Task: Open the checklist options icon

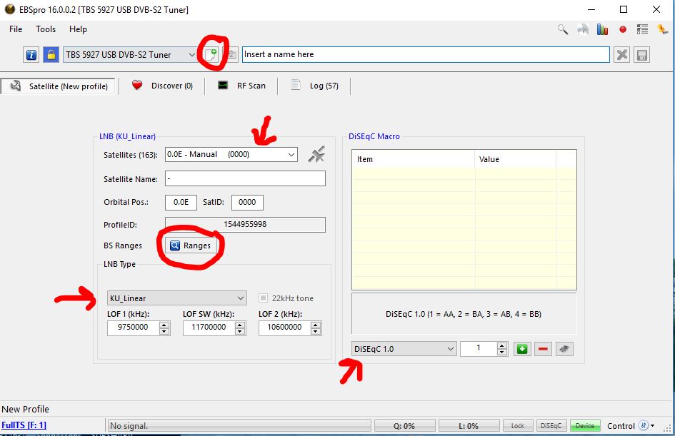Action: (642, 29)
